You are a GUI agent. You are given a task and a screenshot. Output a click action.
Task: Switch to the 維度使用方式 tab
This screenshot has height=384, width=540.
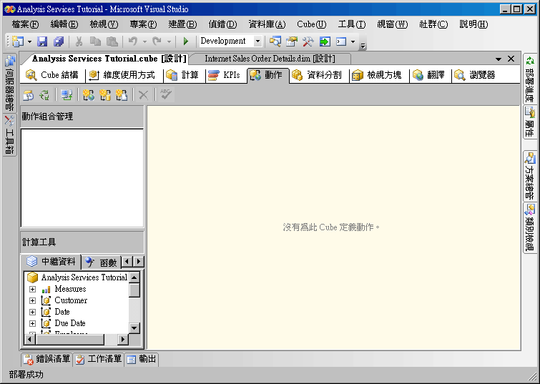[122, 75]
